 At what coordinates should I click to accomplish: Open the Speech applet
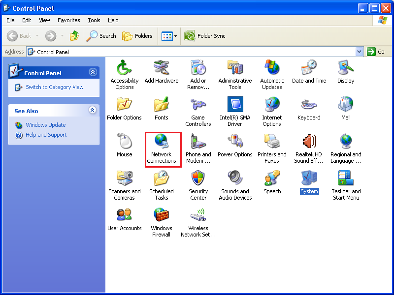[272, 182]
